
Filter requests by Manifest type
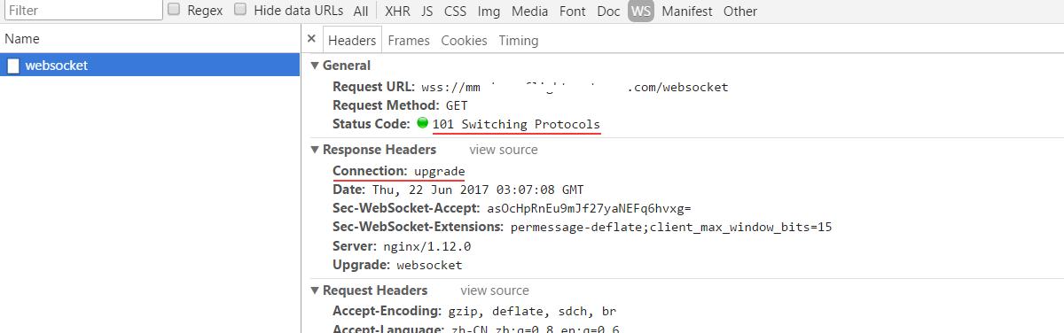tap(687, 12)
